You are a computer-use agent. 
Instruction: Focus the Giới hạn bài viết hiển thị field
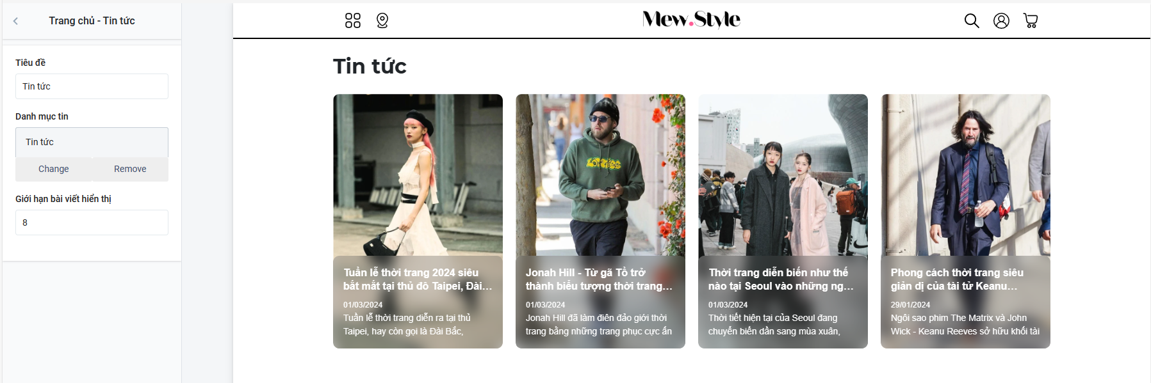92,223
